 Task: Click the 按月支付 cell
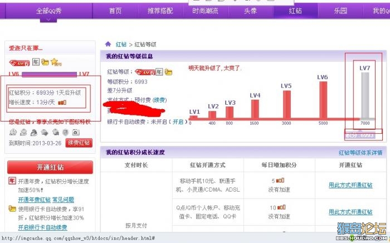pos(136,225)
